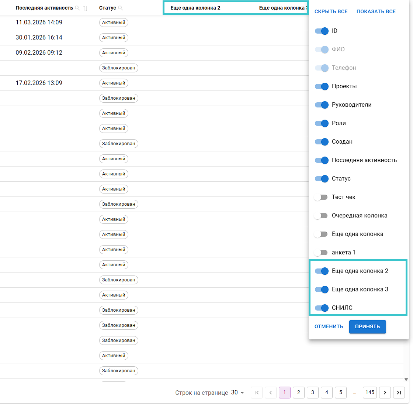Toggle the Телефон column switch
This screenshot has height=404, width=413.
(x=322, y=68)
